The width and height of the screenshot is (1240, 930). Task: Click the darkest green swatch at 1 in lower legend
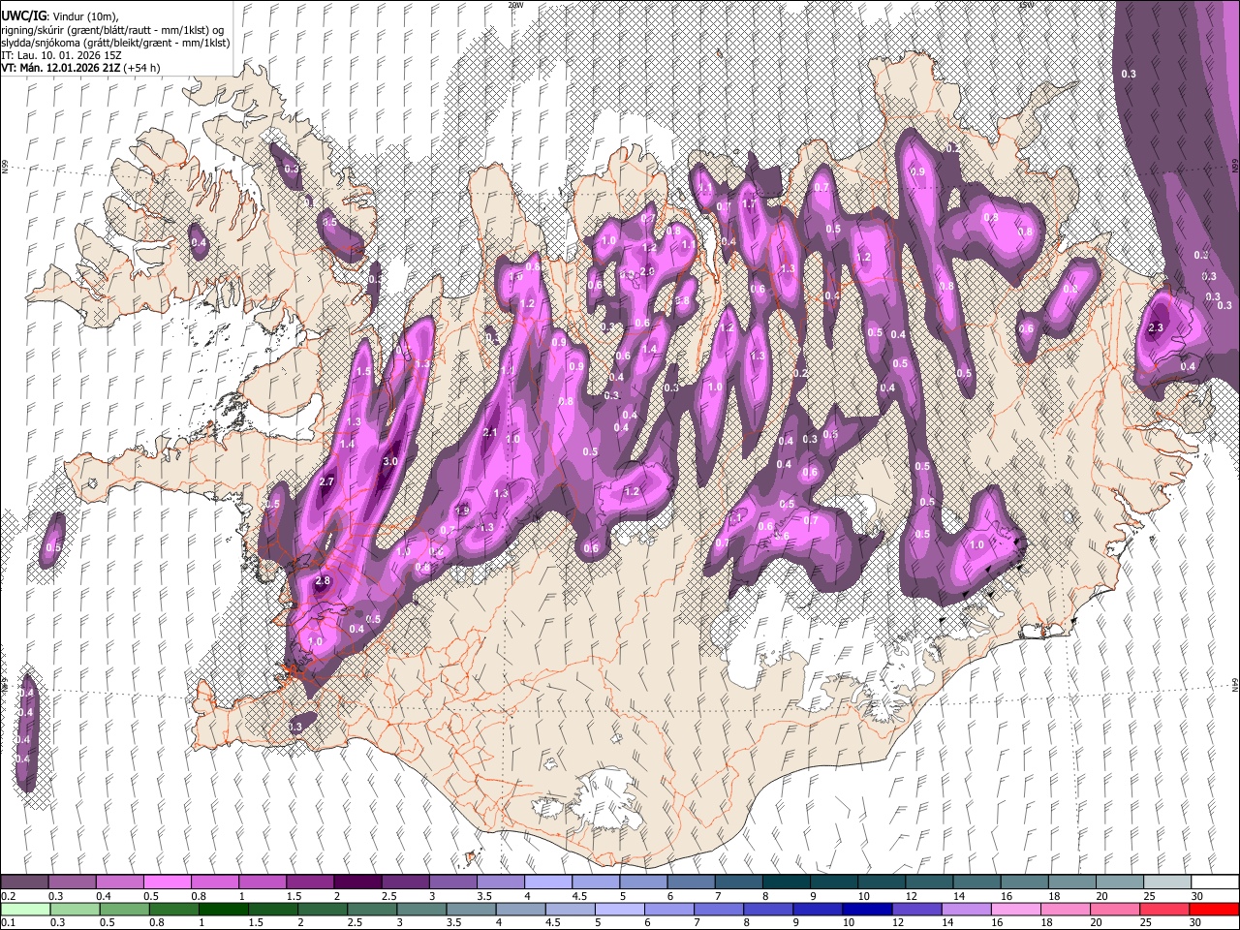coord(224,909)
